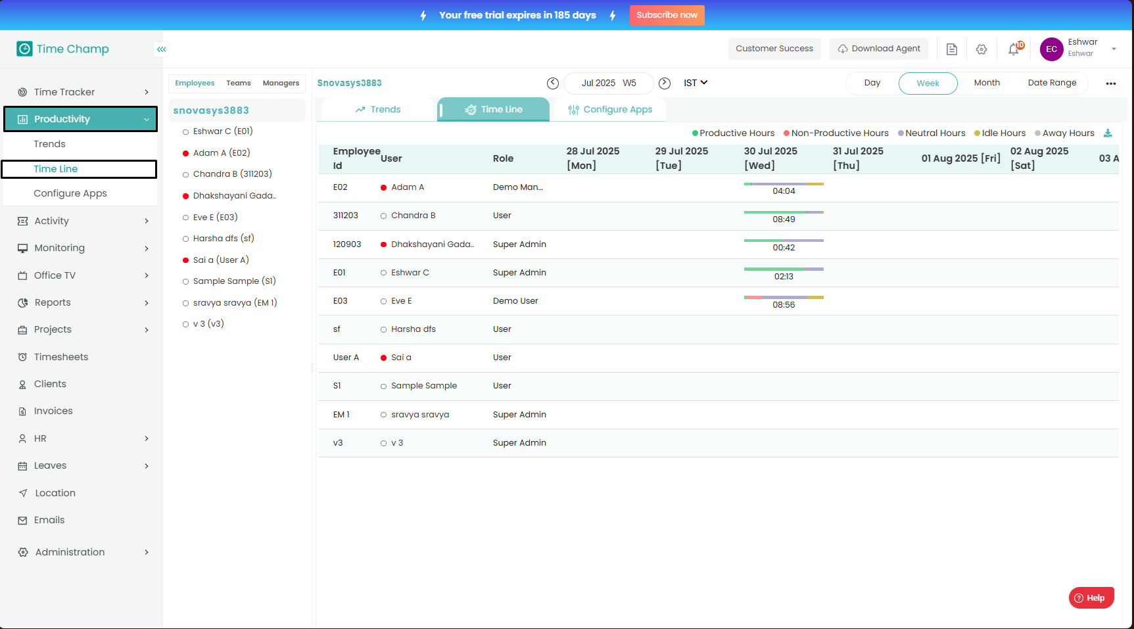This screenshot has height=629, width=1134.
Task: Open the three-dots more options menu
Action: pos(1111,83)
